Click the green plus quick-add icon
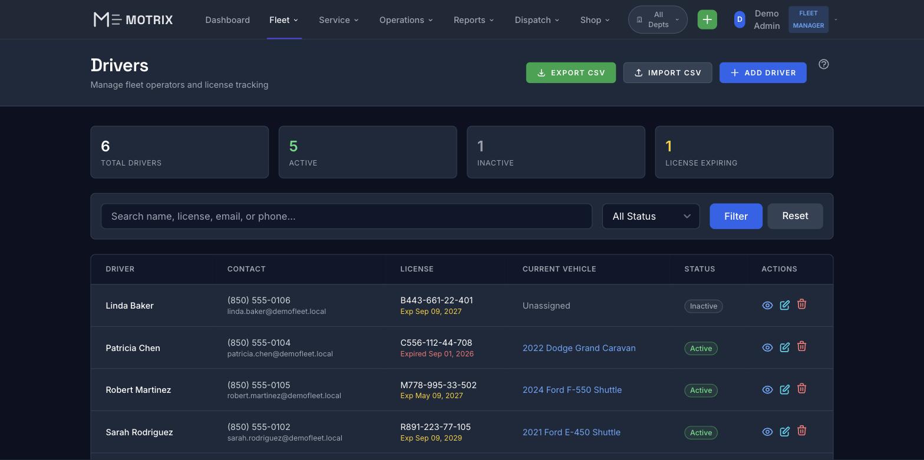The width and height of the screenshot is (924, 460). (707, 19)
